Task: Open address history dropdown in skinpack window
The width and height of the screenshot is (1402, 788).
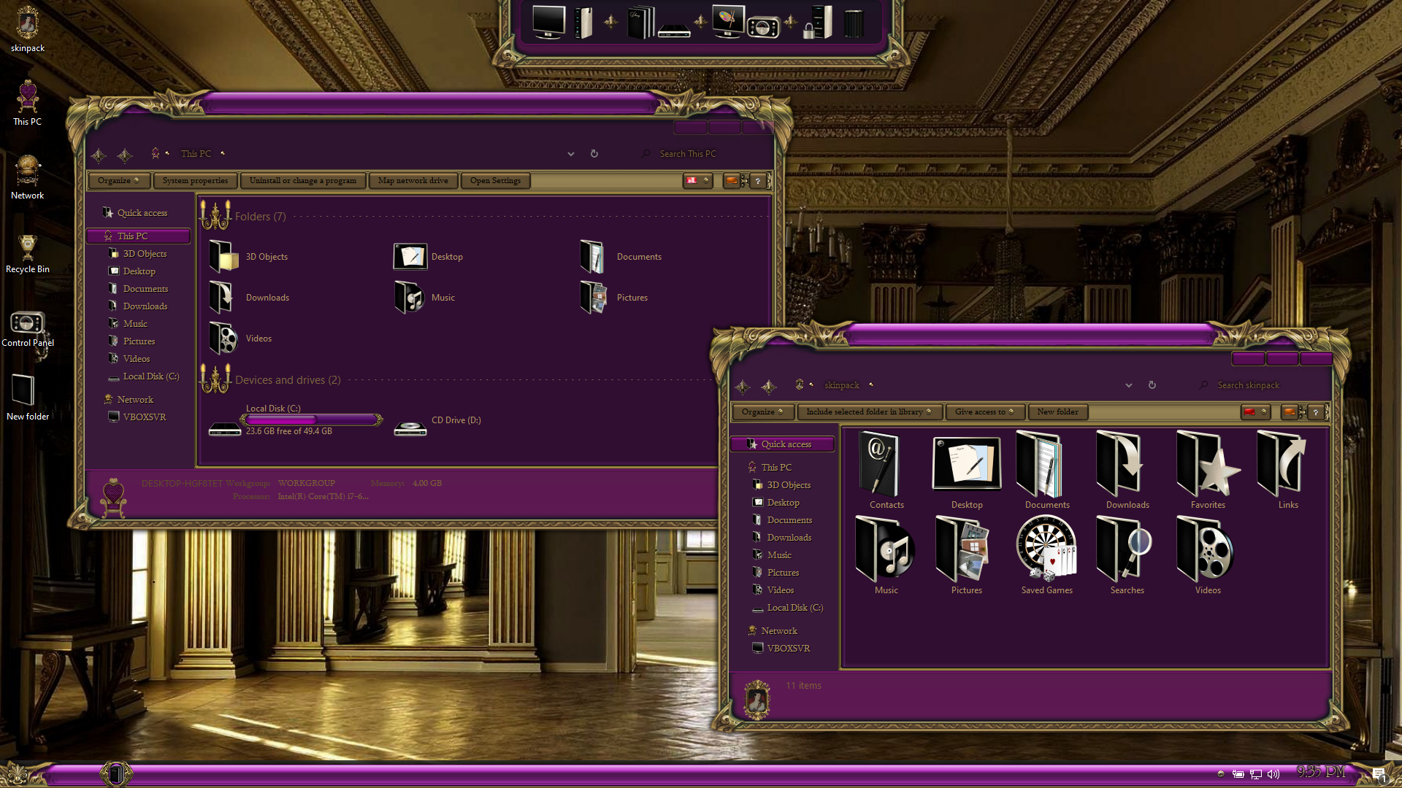Action: point(1128,385)
